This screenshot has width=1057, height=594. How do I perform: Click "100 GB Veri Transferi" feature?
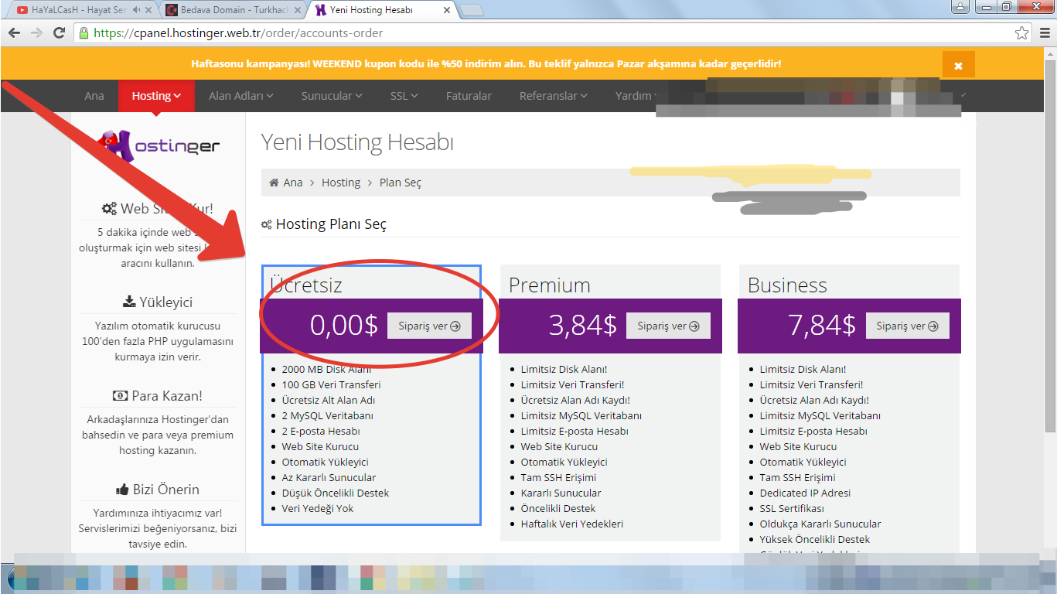tap(331, 384)
